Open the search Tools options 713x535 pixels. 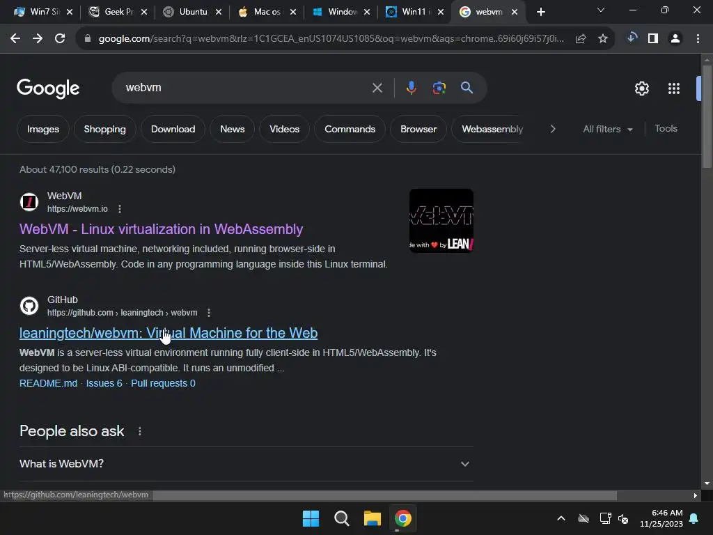[666, 129]
